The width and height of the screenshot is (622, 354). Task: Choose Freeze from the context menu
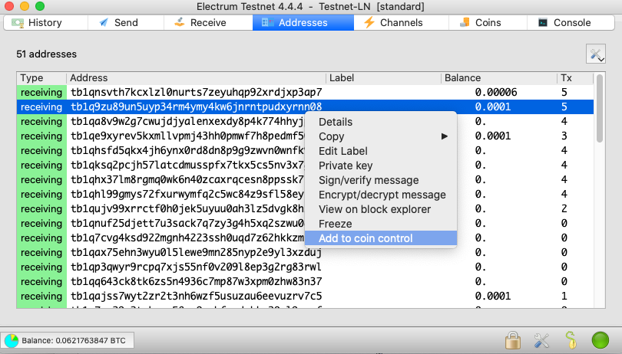click(381, 224)
